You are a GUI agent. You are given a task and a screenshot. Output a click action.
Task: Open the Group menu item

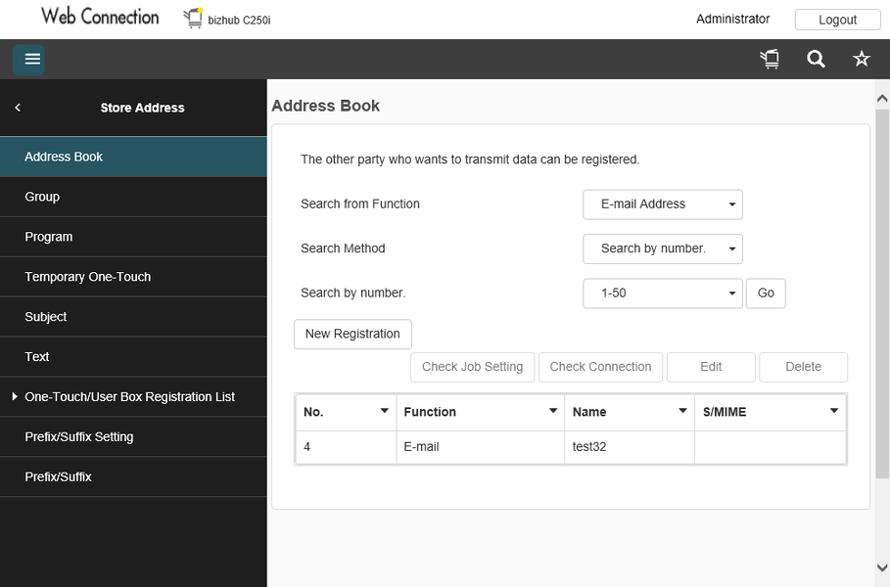pyautogui.click(x=42, y=197)
